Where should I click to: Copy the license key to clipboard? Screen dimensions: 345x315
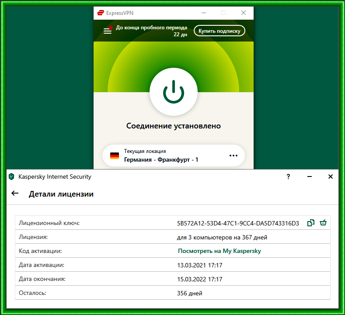point(311,223)
